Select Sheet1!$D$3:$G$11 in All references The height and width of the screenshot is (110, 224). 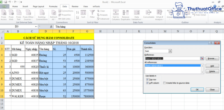173,65
